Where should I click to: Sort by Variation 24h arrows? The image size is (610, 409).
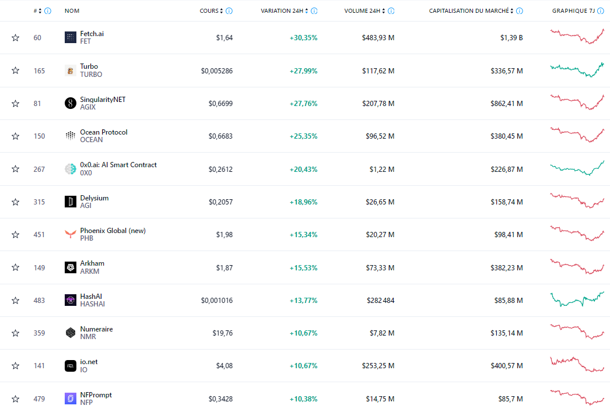coord(307,11)
